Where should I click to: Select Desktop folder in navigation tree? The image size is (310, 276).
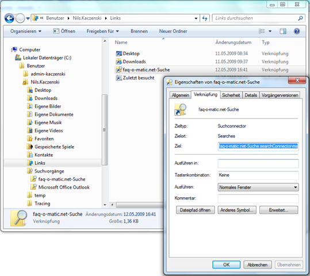39,90
